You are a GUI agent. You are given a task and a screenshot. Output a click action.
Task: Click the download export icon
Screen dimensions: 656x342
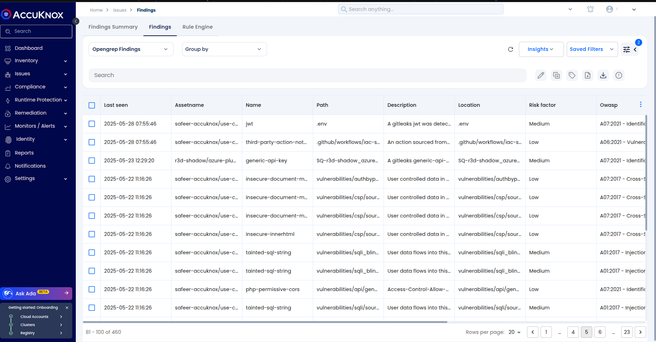click(603, 75)
